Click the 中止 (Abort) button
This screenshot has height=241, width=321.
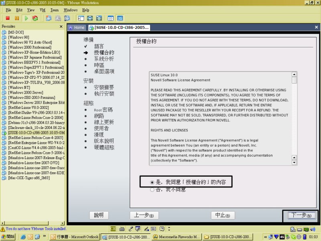223,215
